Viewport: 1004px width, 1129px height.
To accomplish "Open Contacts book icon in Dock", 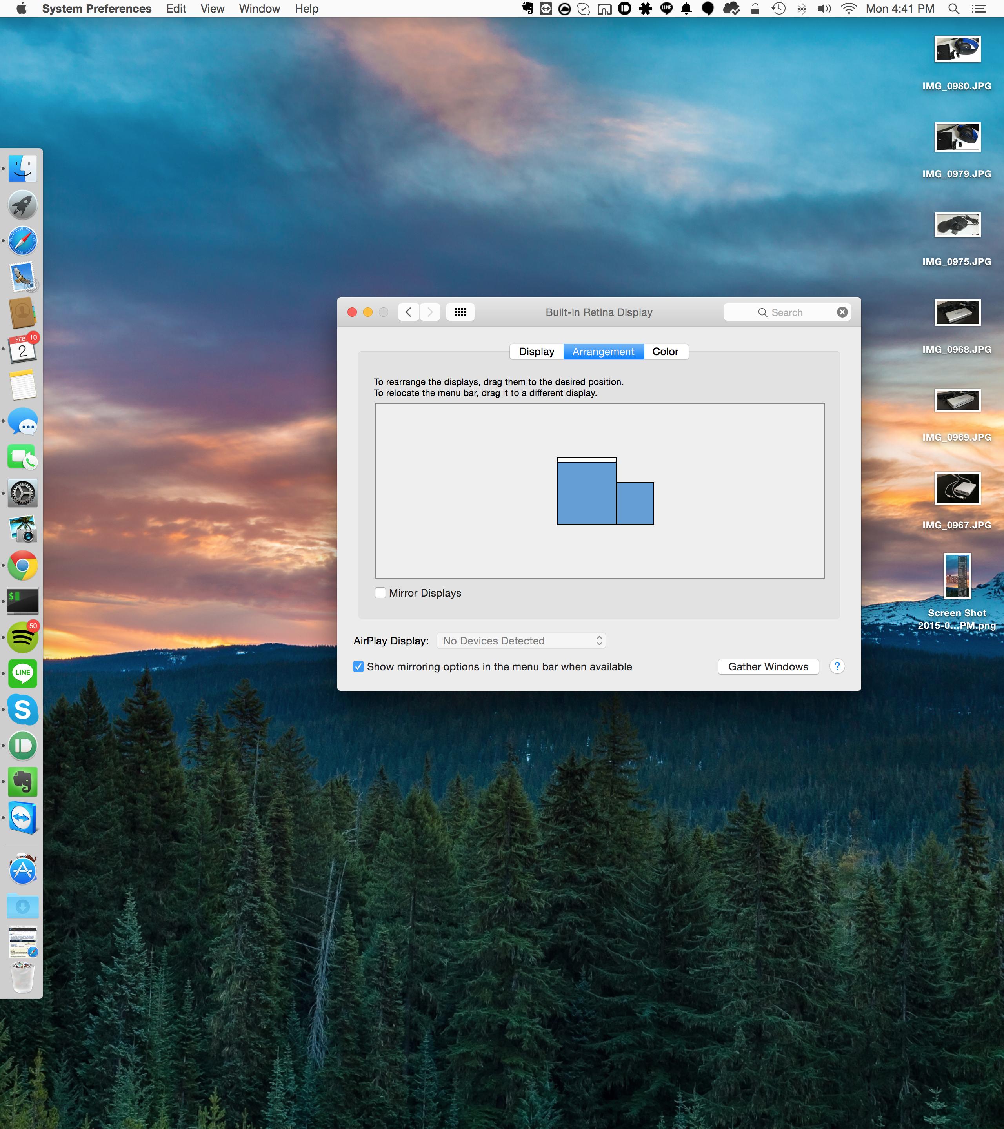I will [x=23, y=313].
